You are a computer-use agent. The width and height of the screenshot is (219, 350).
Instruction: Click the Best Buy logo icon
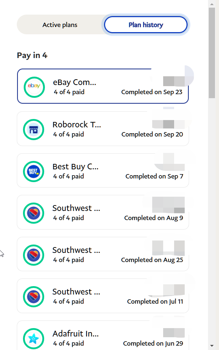pos(34,171)
